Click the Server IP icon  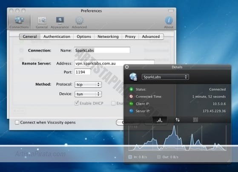[x=131, y=111]
